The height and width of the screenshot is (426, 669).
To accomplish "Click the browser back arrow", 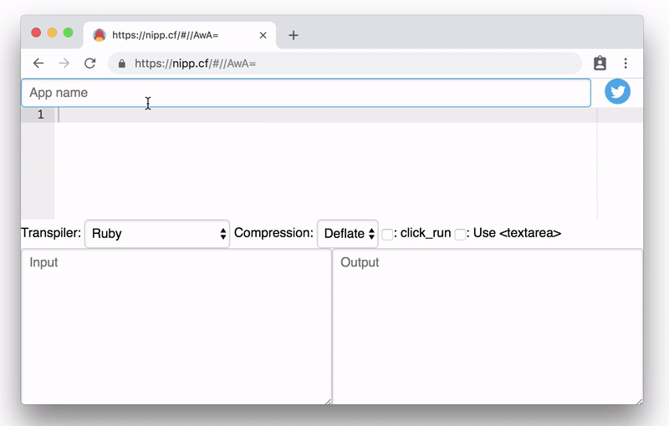I will click(x=38, y=63).
